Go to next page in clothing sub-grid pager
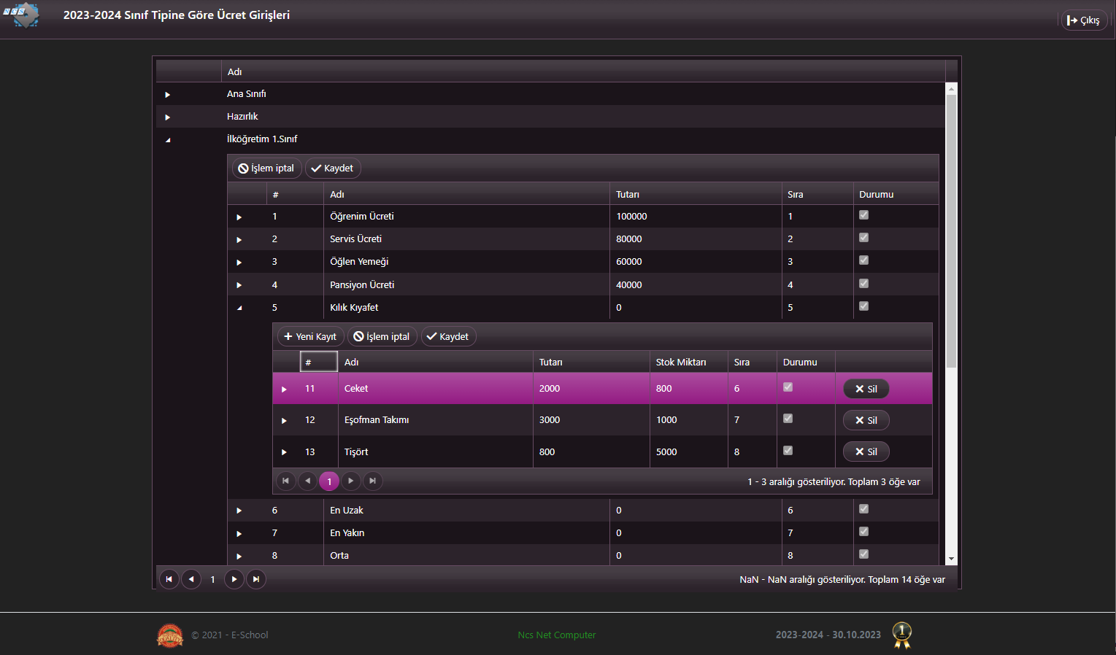The height and width of the screenshot is (655, 1116). point(351,481)
